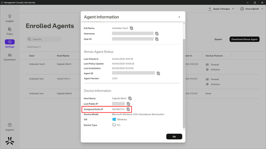This screenshot has height=149, width=266.
Task: Open the shun.fujinoki account menu
Action: [x=252, y=9]
